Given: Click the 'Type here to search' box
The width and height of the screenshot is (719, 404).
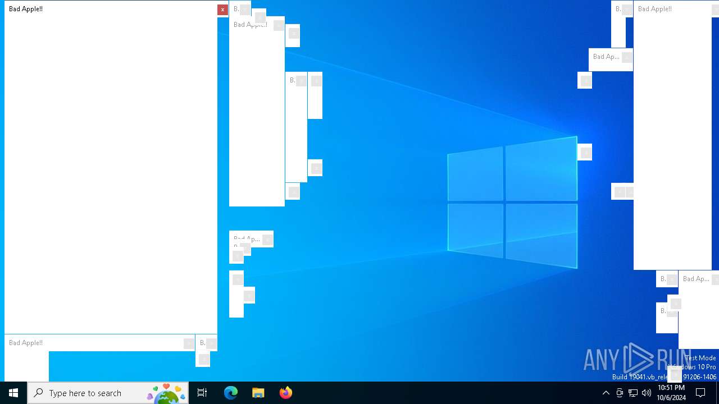Looking at the screenshot, I should point(108,393).
